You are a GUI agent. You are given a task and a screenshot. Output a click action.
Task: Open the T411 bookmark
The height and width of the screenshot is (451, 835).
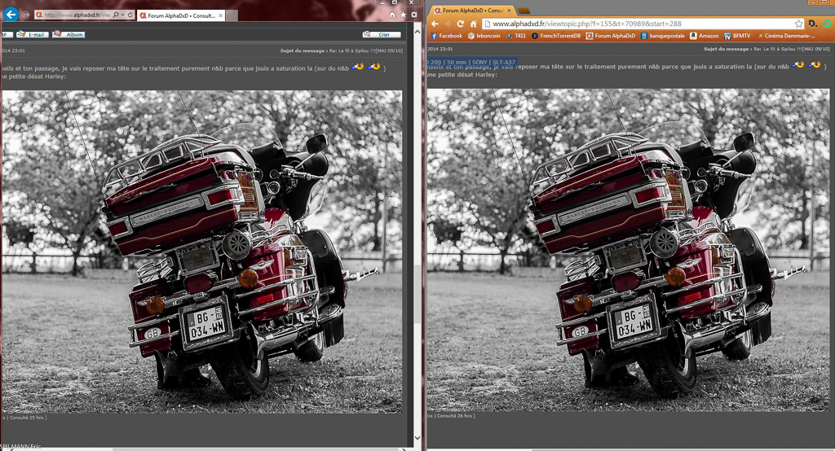[515, 36]
